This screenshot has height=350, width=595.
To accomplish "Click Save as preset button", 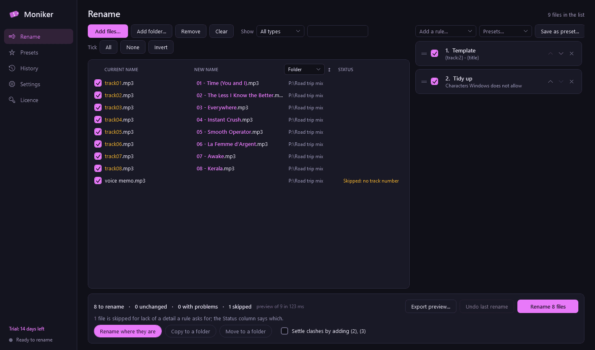I will [560, 31].
